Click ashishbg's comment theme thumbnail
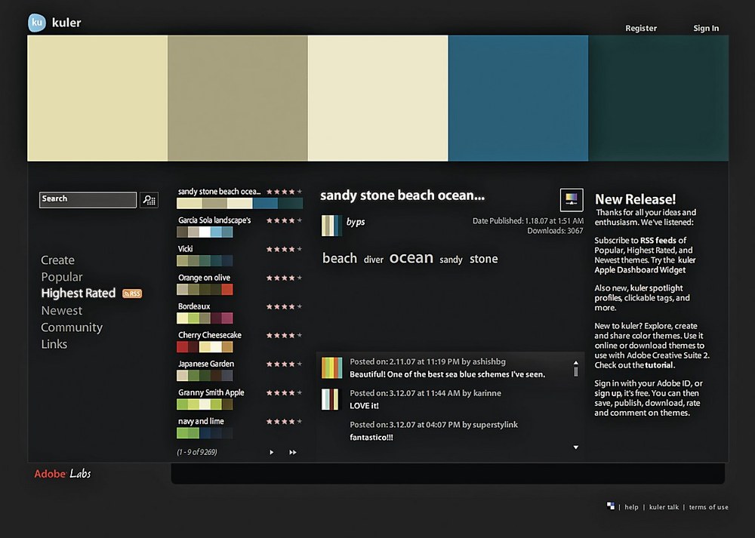The height and width of the screenshot is (538, 755). click(332, 367)
